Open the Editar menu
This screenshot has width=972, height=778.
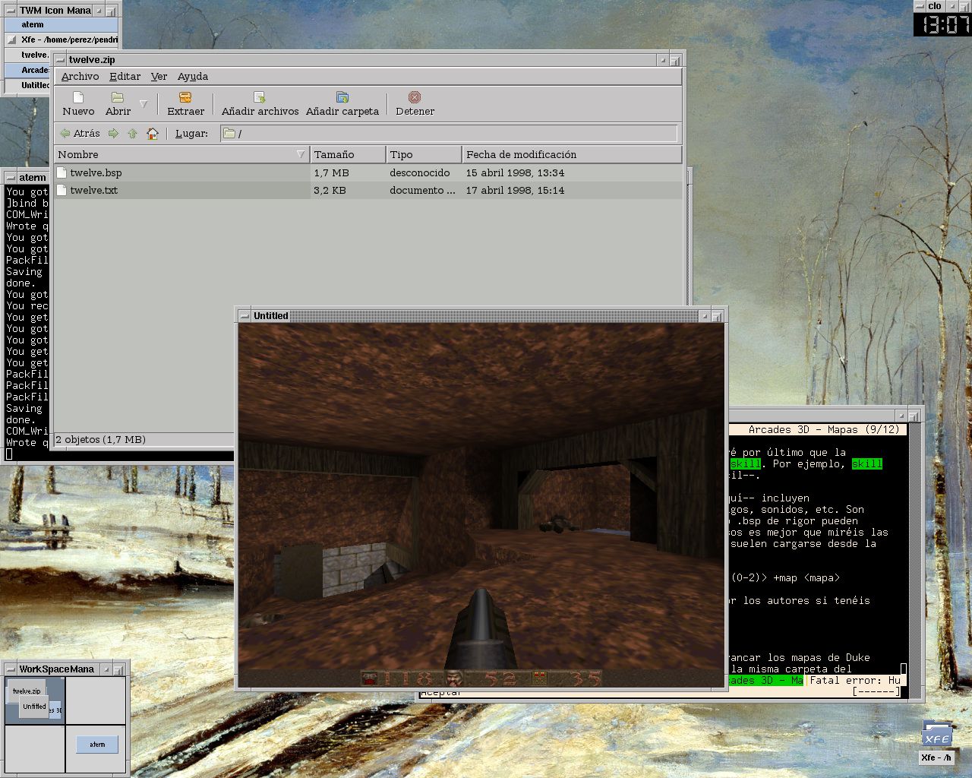point(125,76)
